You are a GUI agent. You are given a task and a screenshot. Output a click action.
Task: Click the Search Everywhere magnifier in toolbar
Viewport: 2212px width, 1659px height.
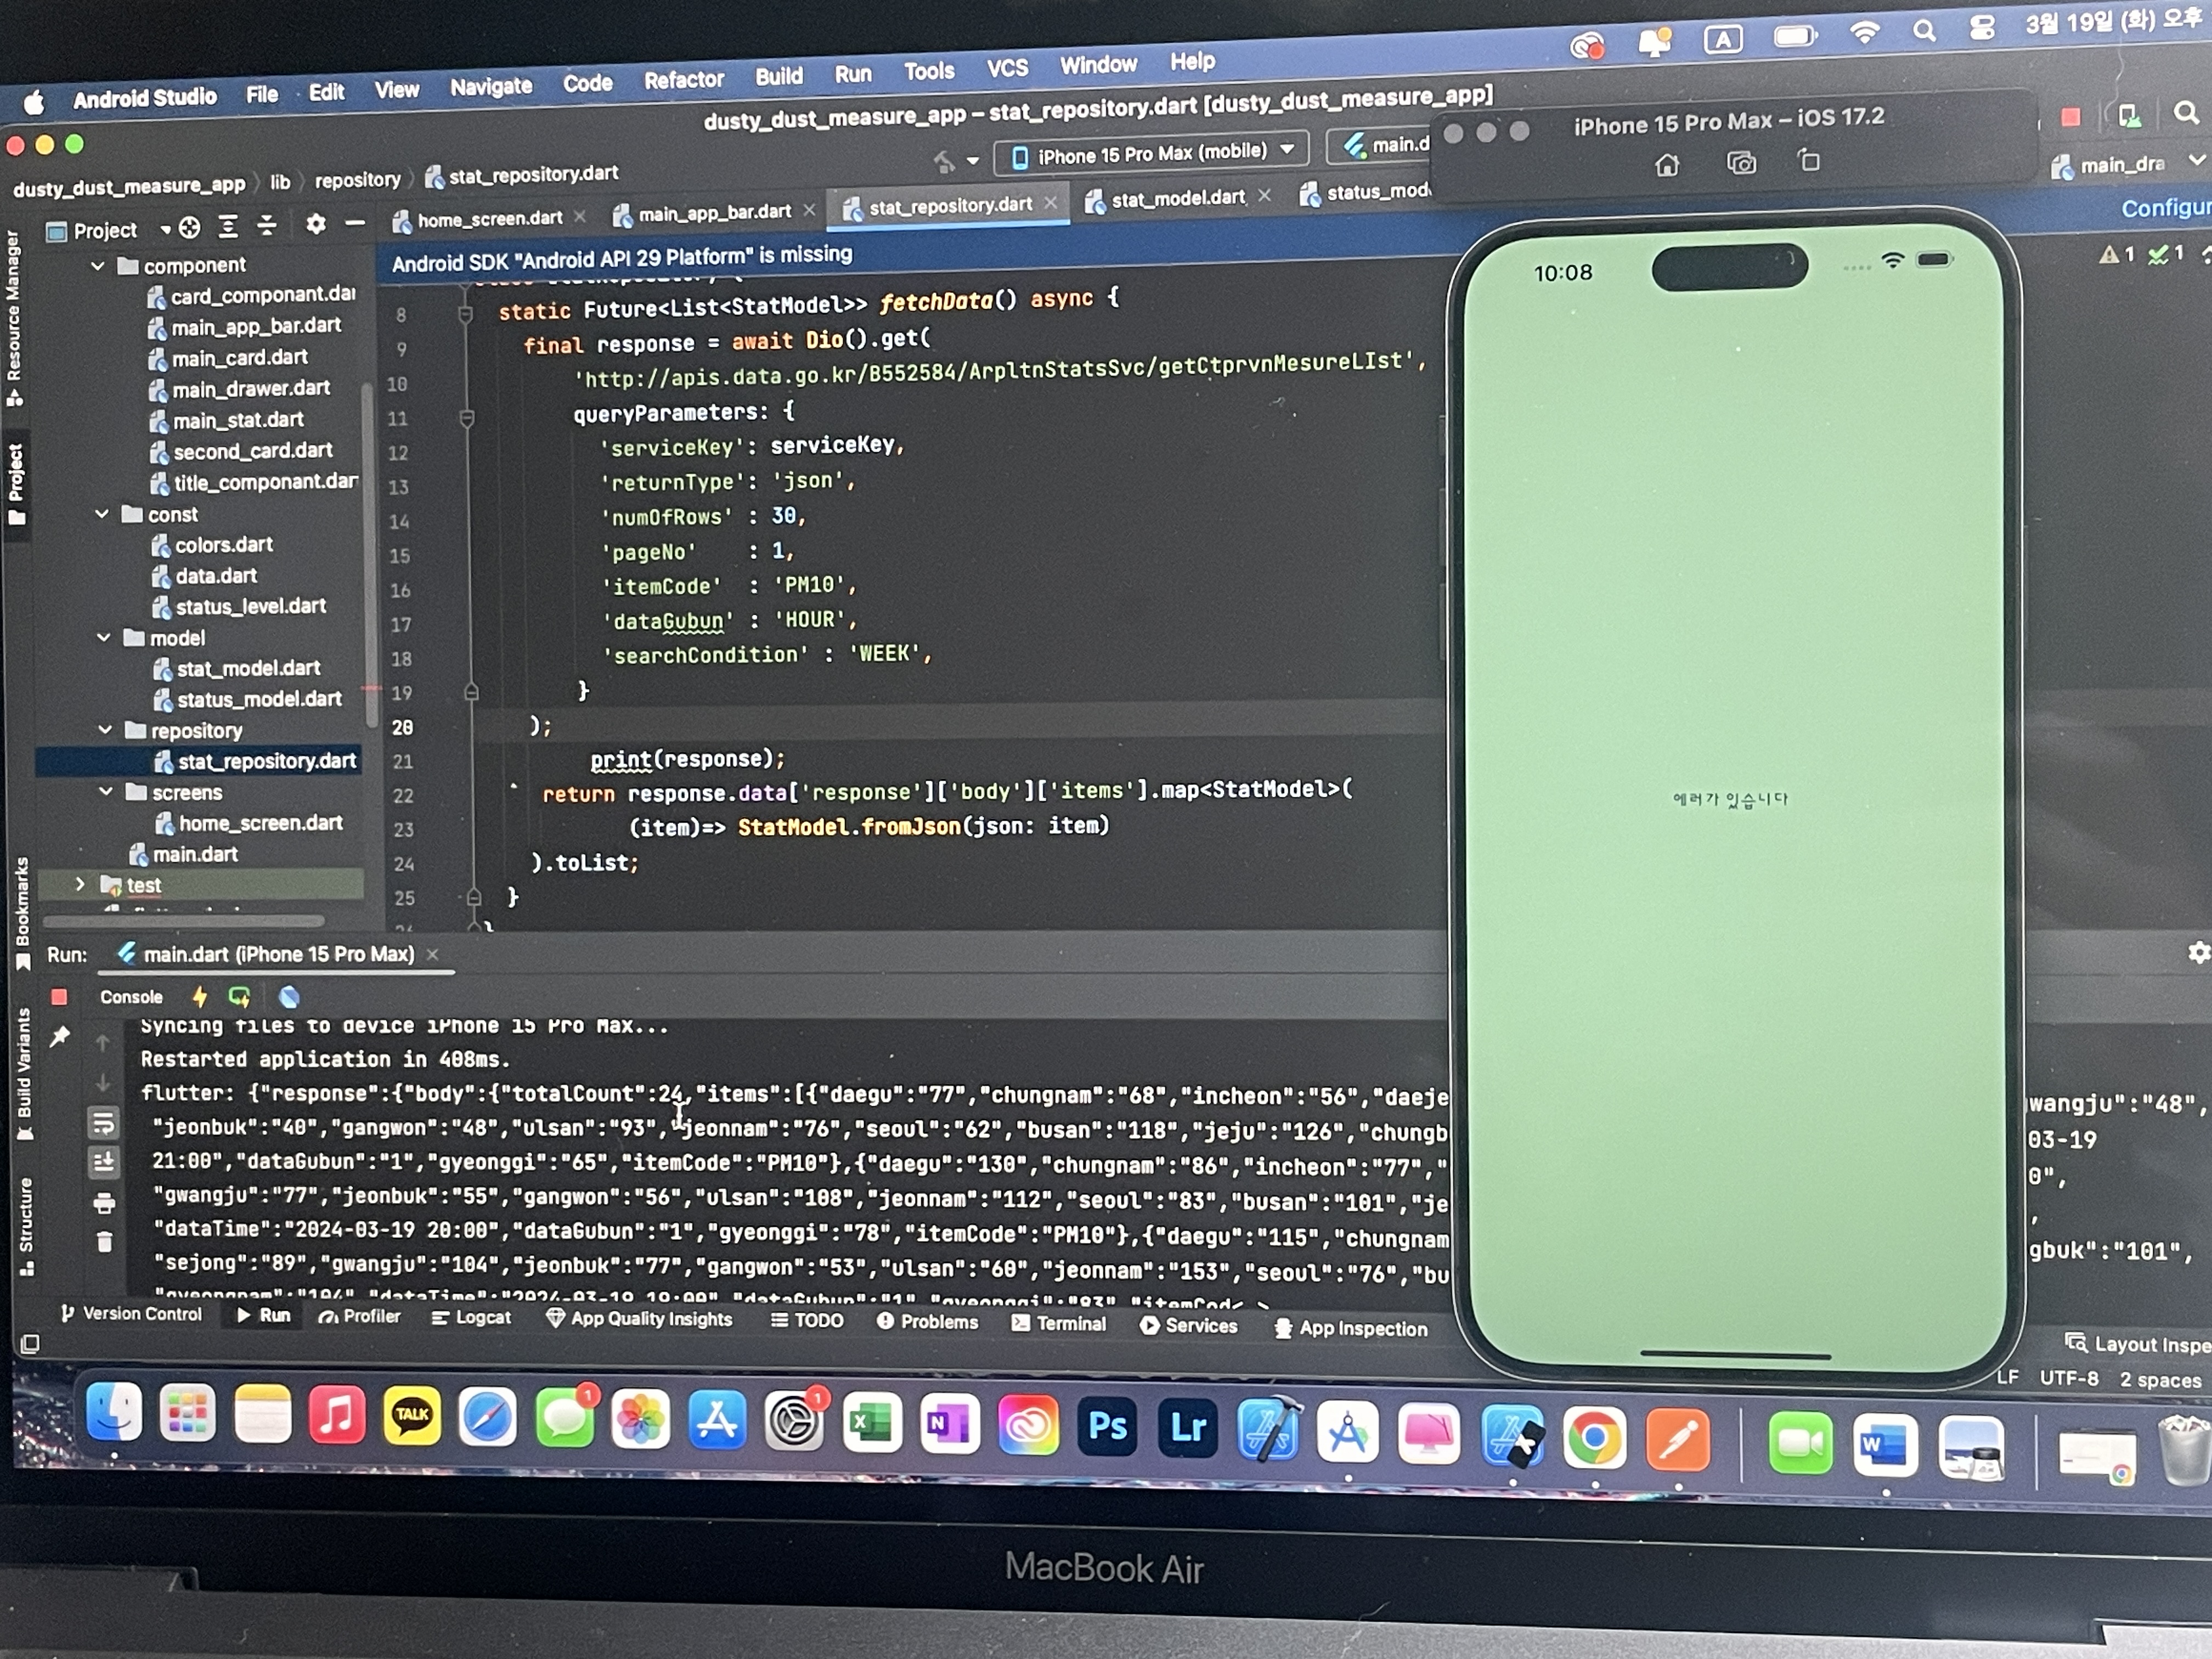coord(2186,113)
